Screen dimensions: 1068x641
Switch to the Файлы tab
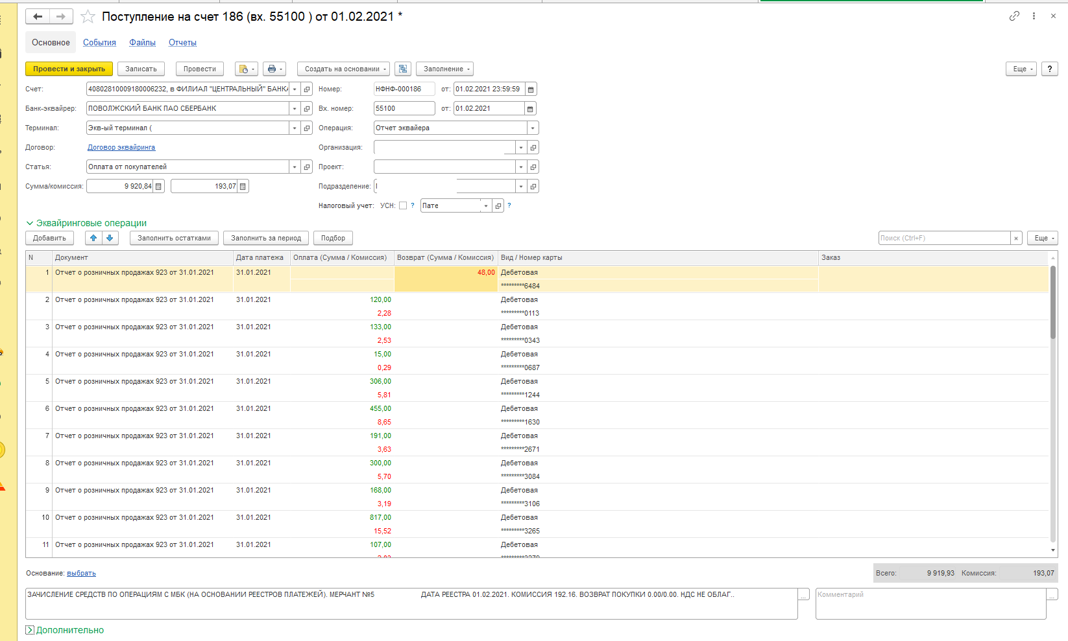coord(142,43)
